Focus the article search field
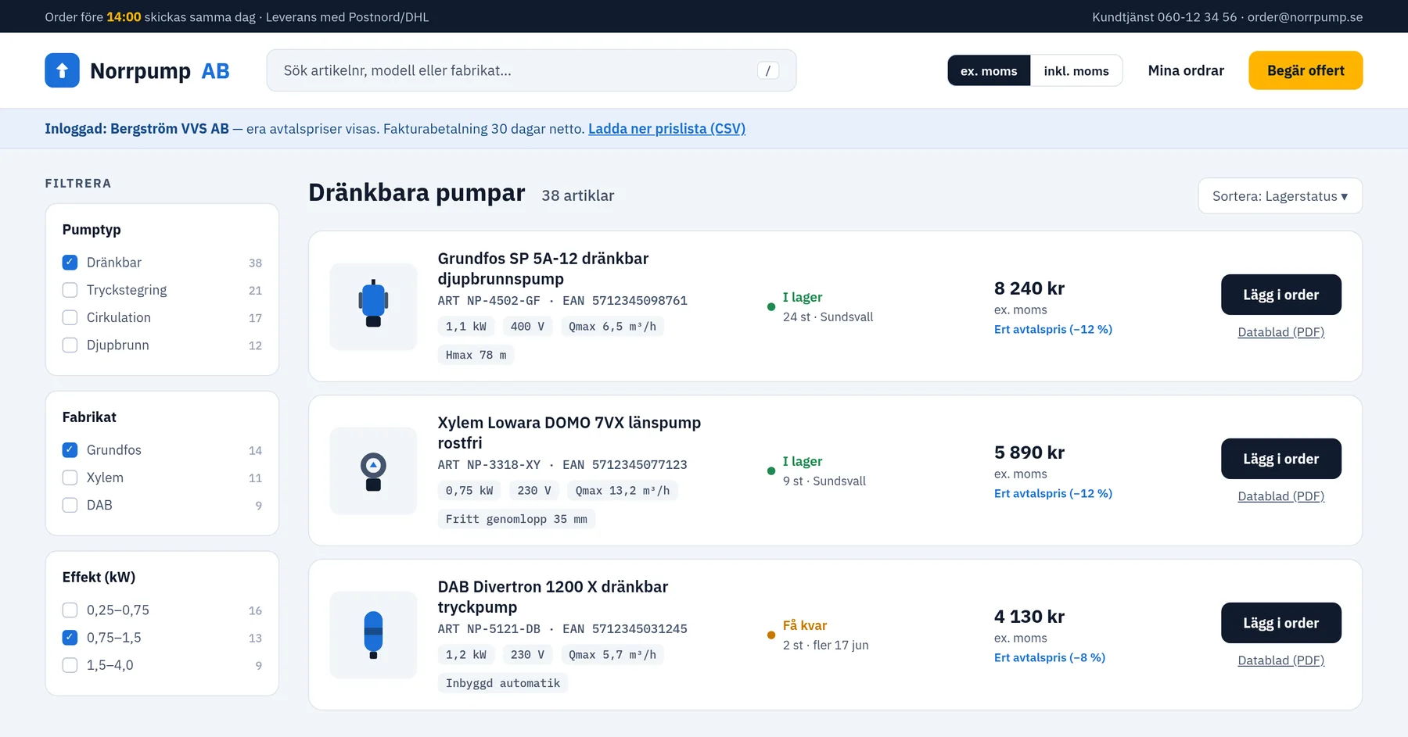The image size is (1408, 737). click(531, 70)
